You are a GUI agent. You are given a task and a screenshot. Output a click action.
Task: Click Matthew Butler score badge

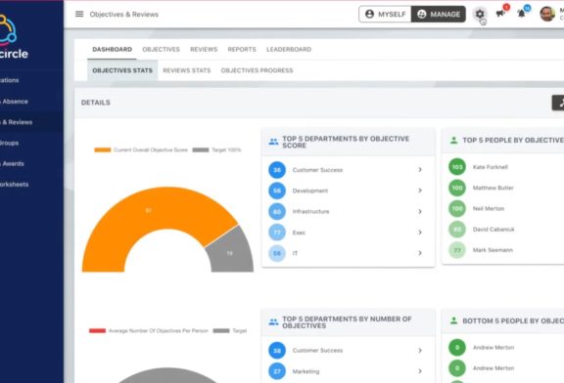tap(457, 188)
